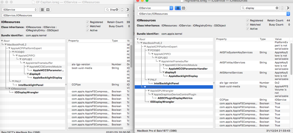Collapse AppleACPIPlatformExpert in El Capitan window
Image resolution: width=293 pixels, height=133 pixels.
click(9, 48)
